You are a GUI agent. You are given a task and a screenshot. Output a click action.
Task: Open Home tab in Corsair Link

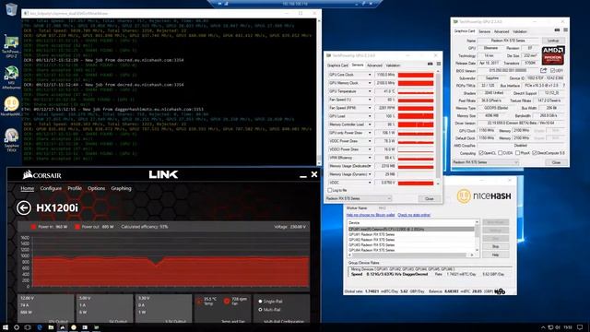pyautogui.click(x=27, y=188)
